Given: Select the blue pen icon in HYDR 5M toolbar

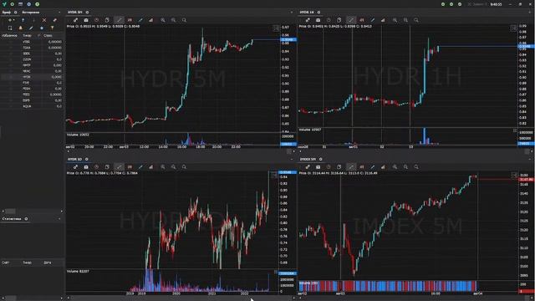Looking at the screenshot, I should tap(140, 20).
